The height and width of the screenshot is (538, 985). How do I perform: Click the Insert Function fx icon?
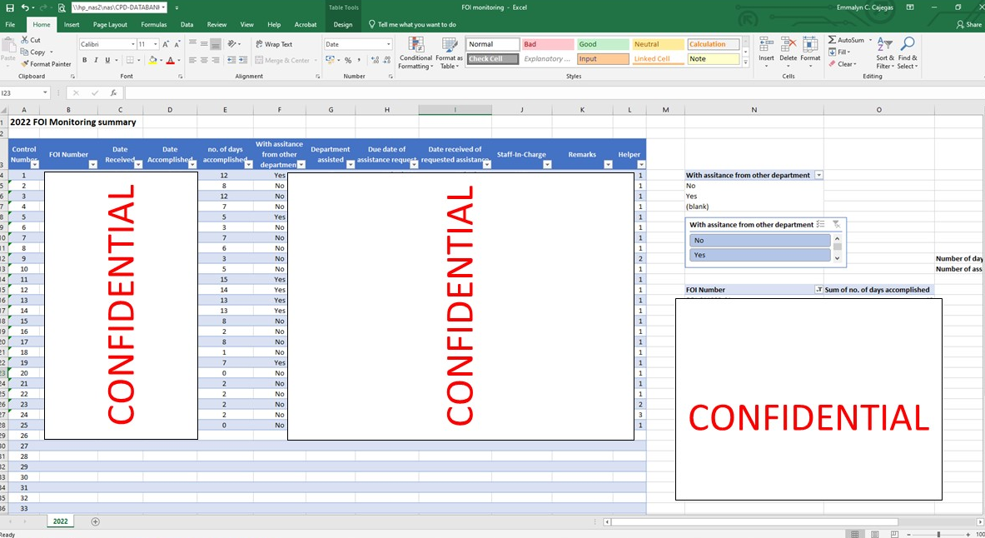pos(114,93)
